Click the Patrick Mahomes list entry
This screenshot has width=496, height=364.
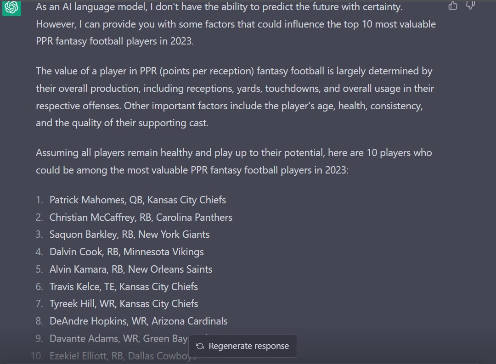[137, 200]
